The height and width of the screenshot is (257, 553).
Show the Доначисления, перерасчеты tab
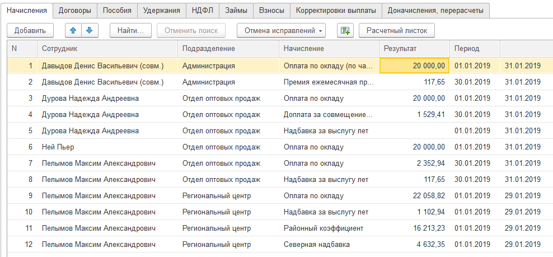tap(436, 10)
